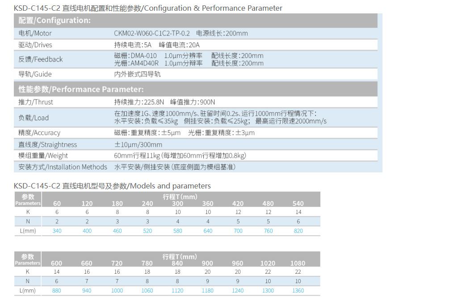Select 峰值电流:20A value
Viewport: 458px width, 301px height.
(179, 45)
